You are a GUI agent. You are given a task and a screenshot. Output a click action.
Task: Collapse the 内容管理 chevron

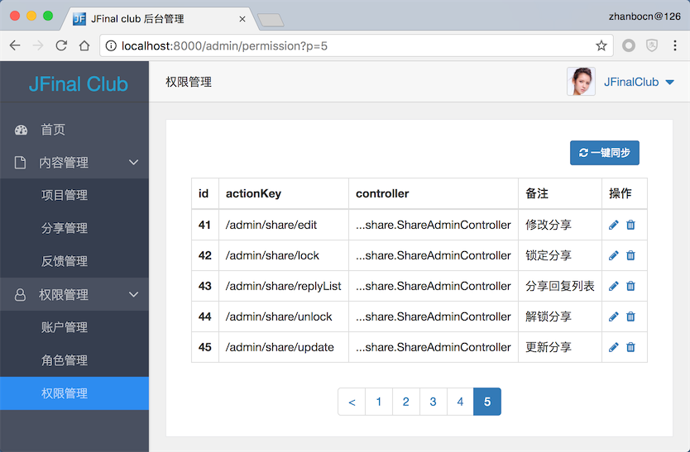(x=134, y=162)
